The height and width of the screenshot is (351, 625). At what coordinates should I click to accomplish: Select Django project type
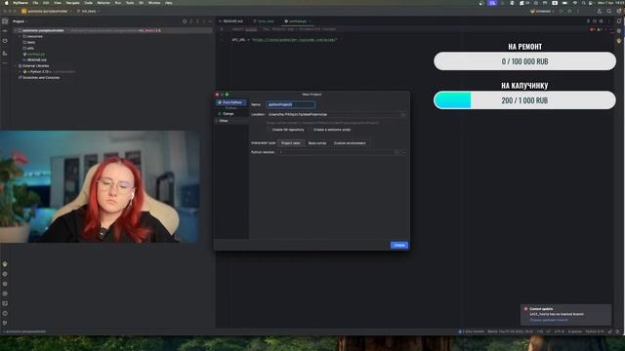pos(228,114)
